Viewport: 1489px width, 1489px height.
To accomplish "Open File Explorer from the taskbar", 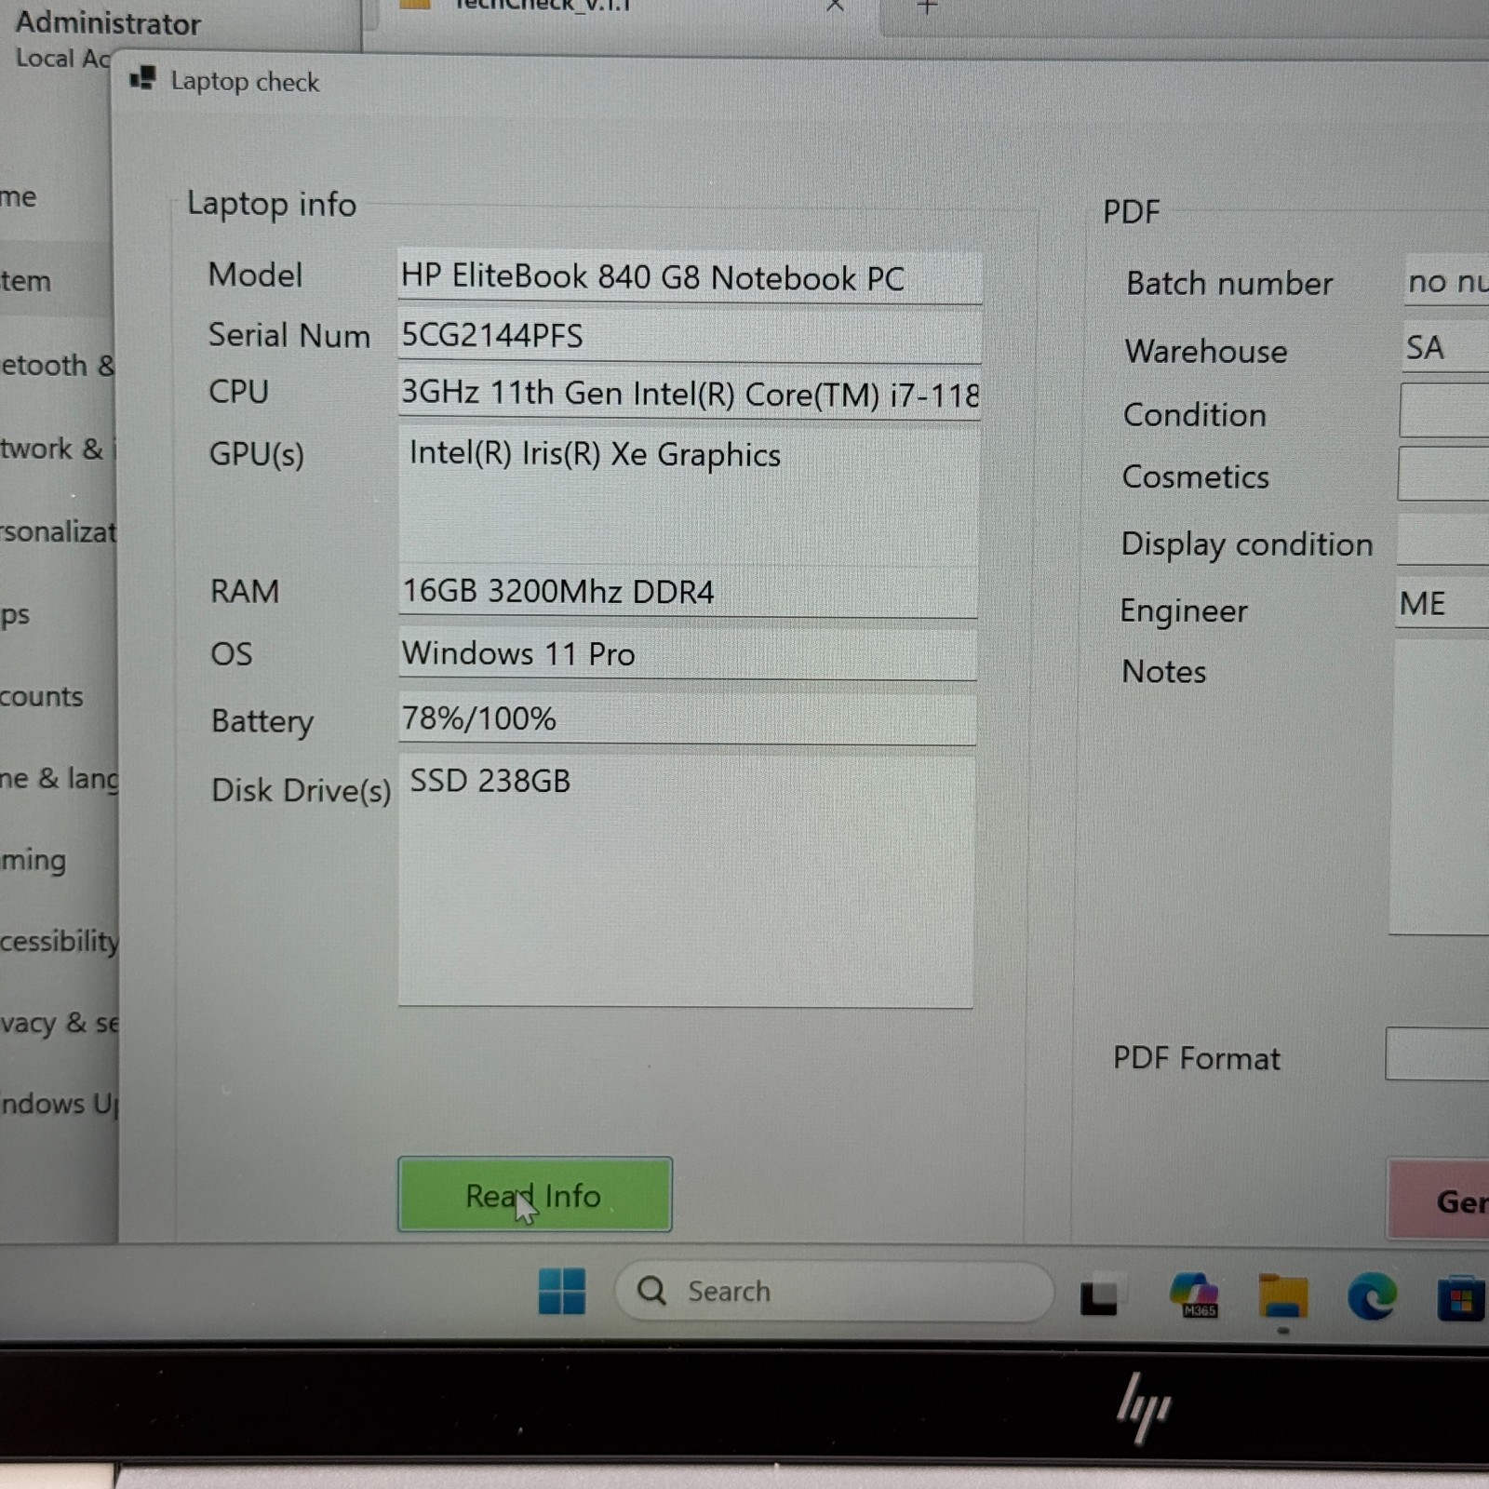I will [x=1283, y=1296].
